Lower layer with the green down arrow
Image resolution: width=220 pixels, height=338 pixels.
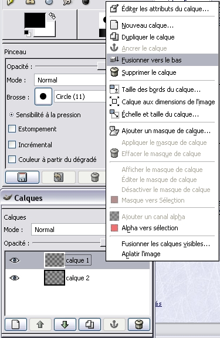pyautogui.click(x=65, y=324)
